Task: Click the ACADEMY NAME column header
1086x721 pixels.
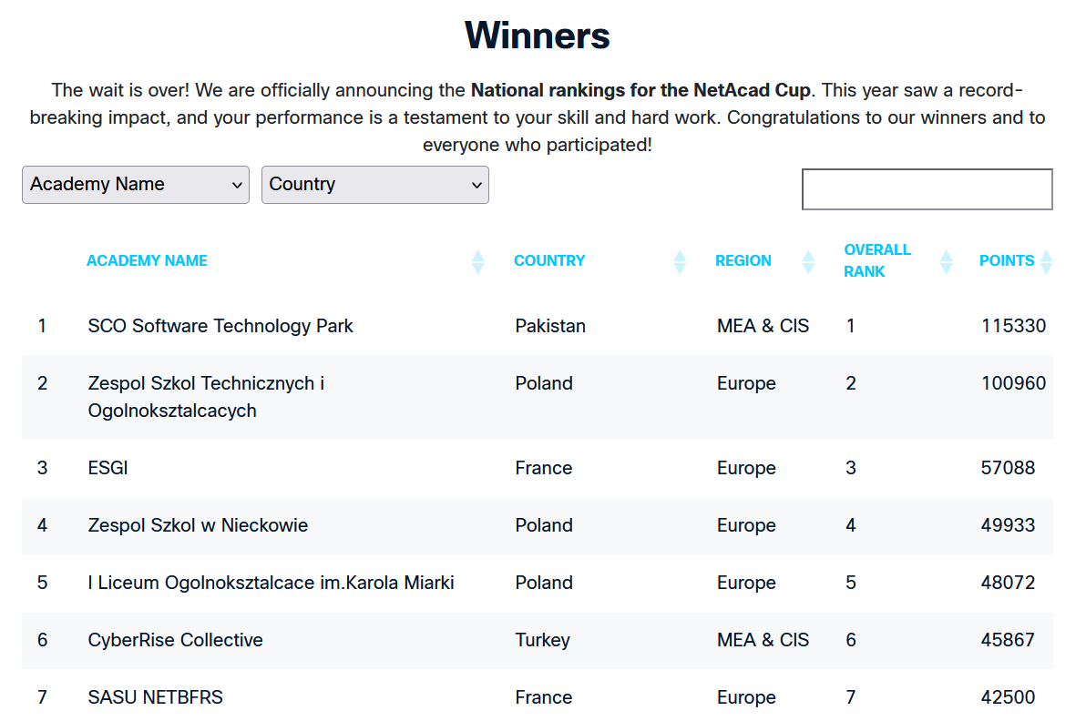Action: click(147, 261)
